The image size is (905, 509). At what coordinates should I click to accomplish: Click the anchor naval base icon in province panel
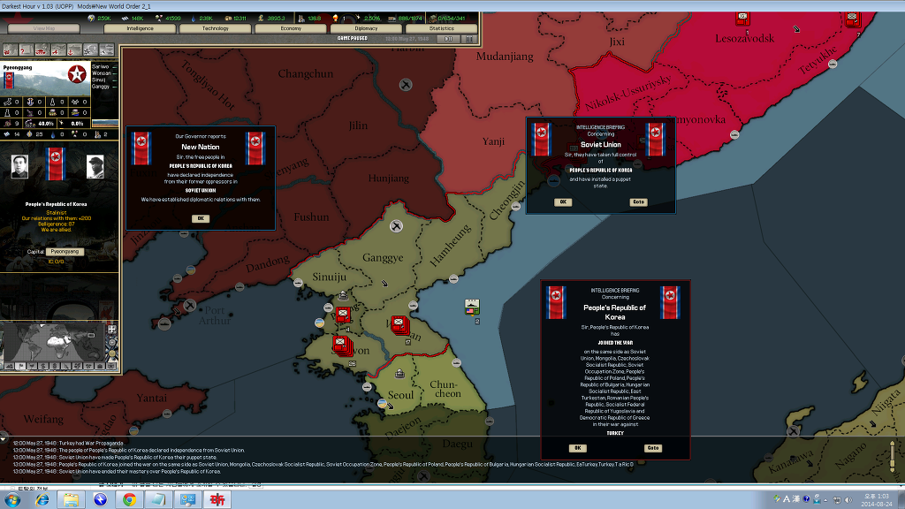[x=30, y=102]
